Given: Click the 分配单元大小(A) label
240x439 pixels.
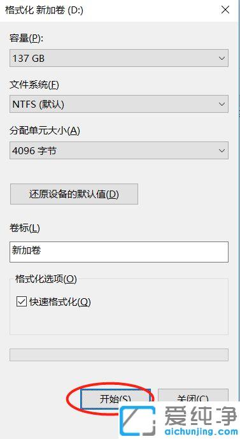Looking at the screenshot, I should tap(45, 131).
